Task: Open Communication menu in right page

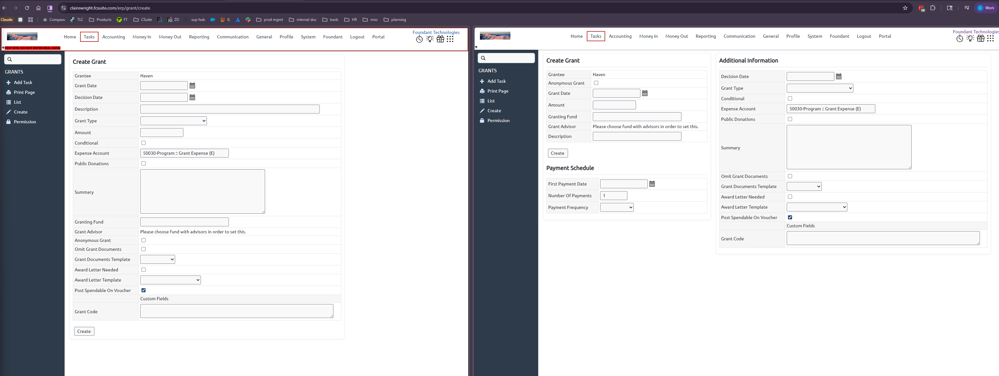Action: (x=739, y=36)
